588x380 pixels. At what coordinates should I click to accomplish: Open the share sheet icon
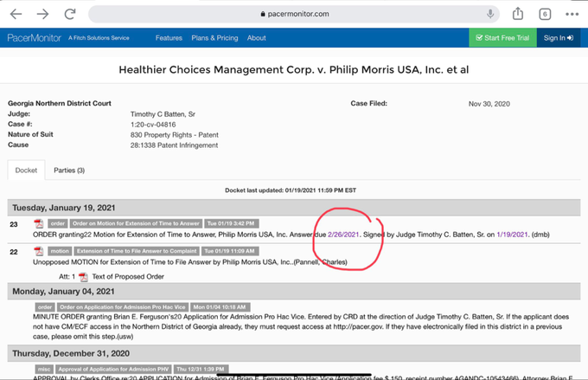518,14
